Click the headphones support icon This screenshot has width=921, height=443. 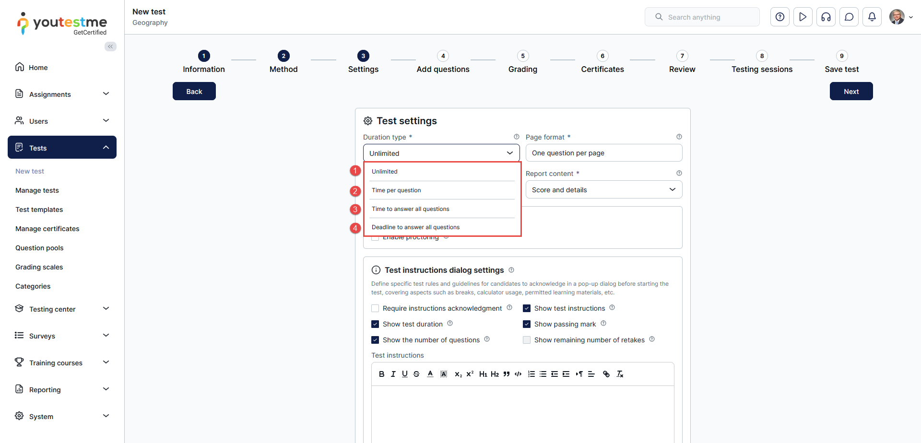826,17
